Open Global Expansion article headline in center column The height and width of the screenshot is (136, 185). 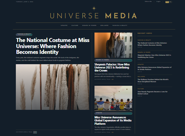[x=113, y=120]
